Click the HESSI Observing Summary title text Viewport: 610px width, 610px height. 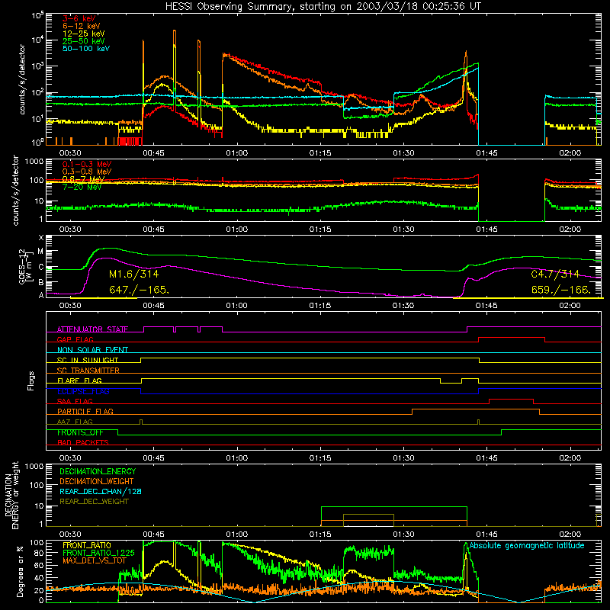coord(323,7)
